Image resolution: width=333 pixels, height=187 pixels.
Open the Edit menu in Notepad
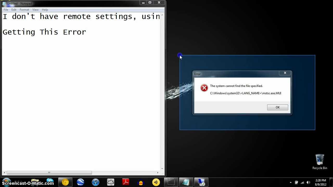[x=14, y=10]
